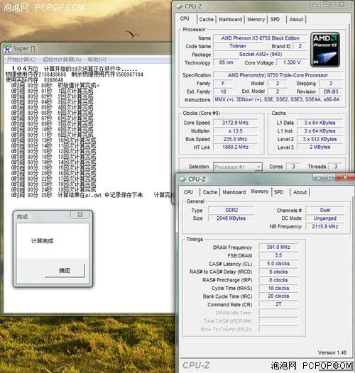This screenshot has height=373, width=355.
Task: Switch to Memory tab in the upper CPU-Z window
Action: coord(256,20)
